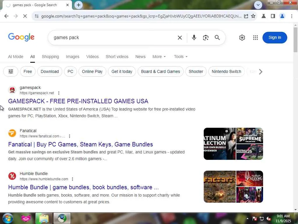Show hidden system tray icons

click(247, 219)
